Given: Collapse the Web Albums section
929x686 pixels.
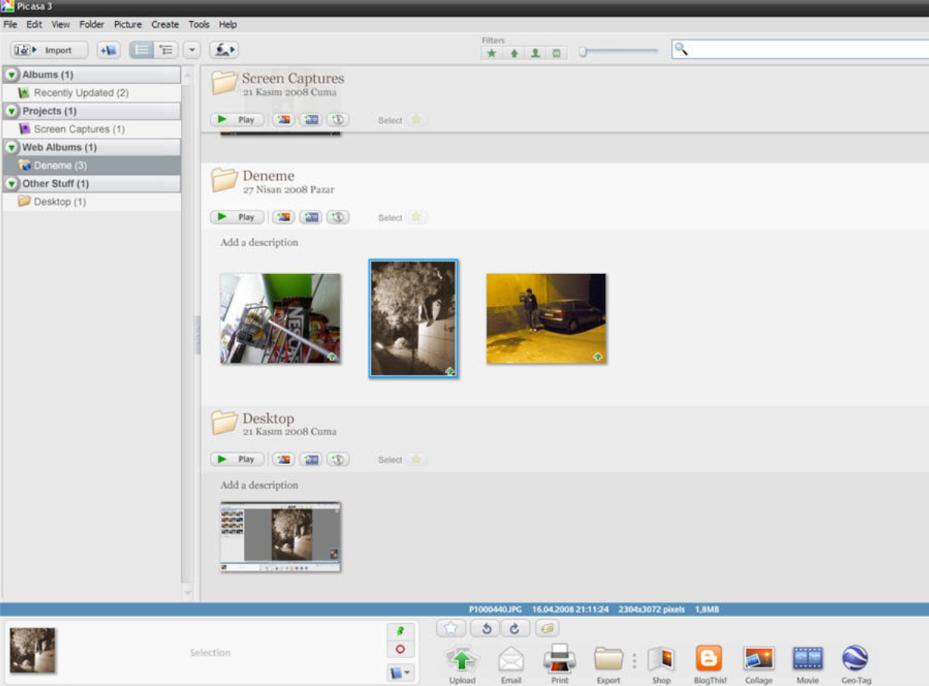Looking at the screenshot, I should point(12,148).
